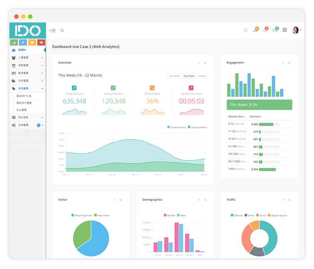Image resolution: width=314 pixels, height=269 pixels.
Task: Toggle Total Sessions legend in Overview chart
Action: tap(176, 127)
